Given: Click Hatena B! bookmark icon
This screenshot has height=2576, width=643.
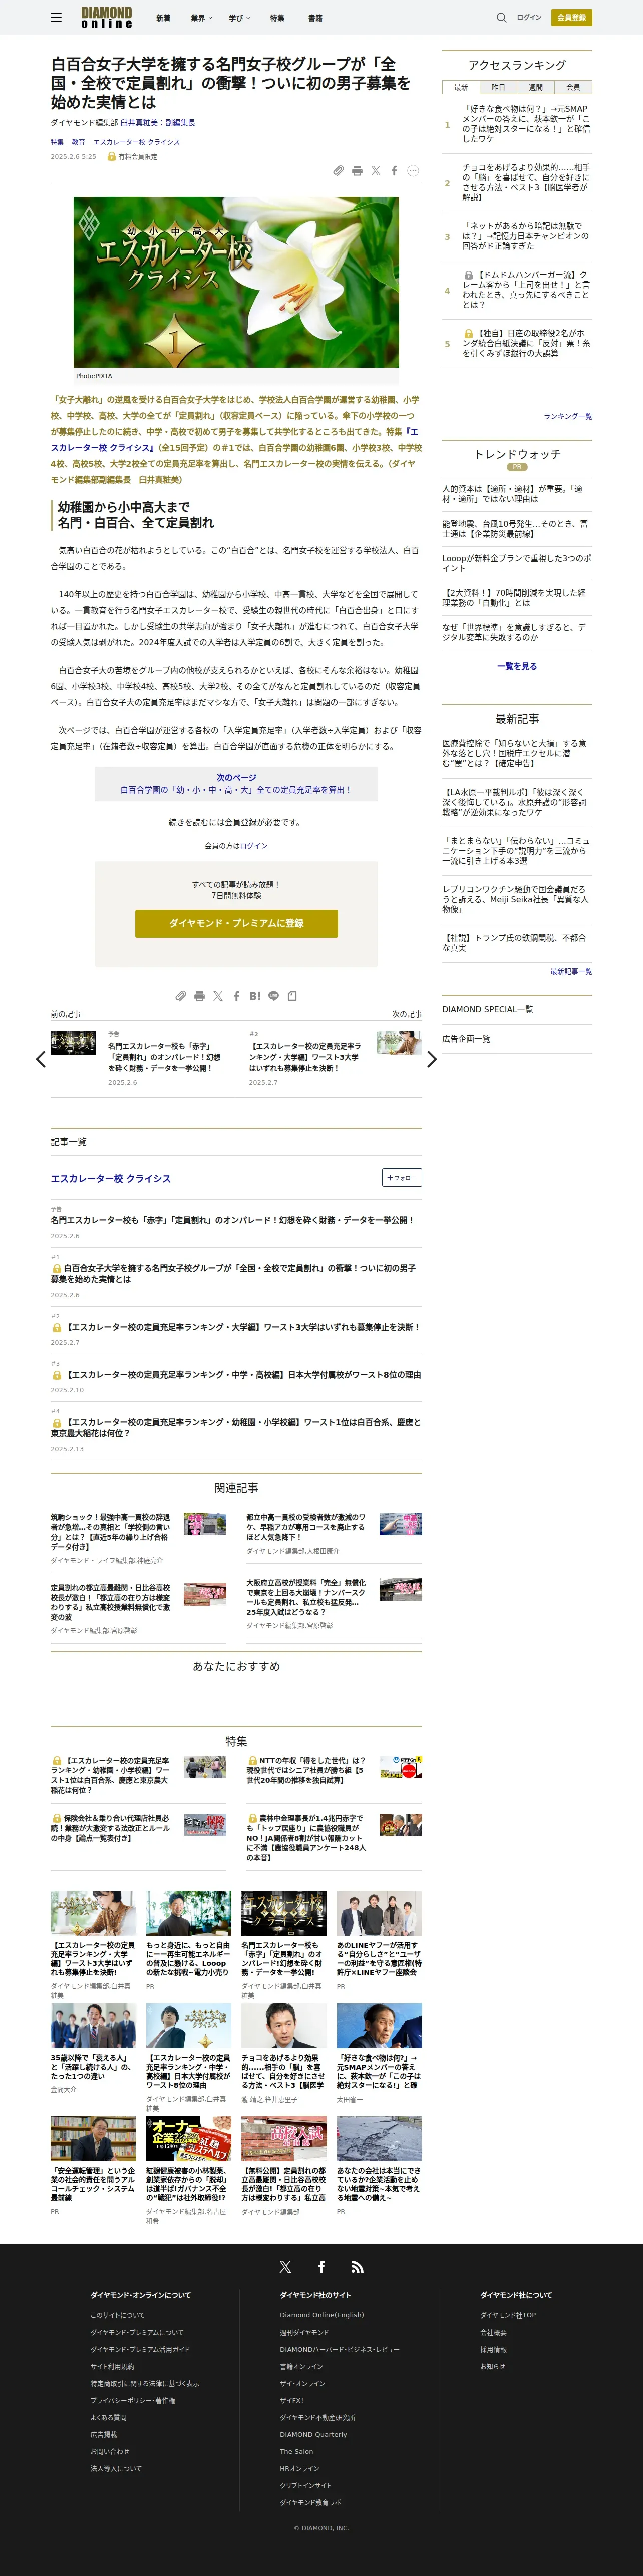Looking at the screenshot, I should click(255, 996).
